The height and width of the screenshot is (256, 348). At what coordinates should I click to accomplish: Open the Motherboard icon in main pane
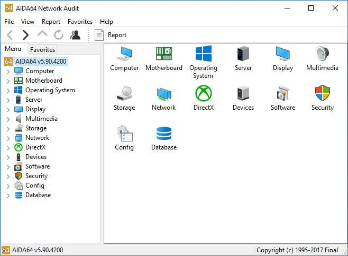(164, 54)
